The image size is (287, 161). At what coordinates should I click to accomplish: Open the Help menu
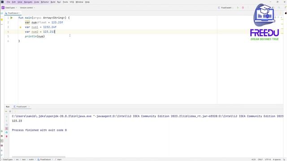coord(87,2)
